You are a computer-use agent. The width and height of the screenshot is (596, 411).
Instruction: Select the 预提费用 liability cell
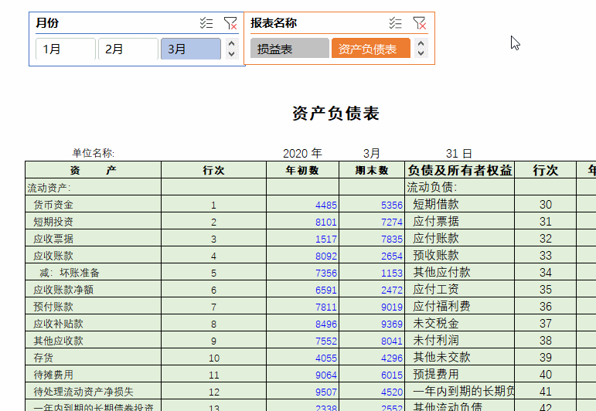point(459,375)
